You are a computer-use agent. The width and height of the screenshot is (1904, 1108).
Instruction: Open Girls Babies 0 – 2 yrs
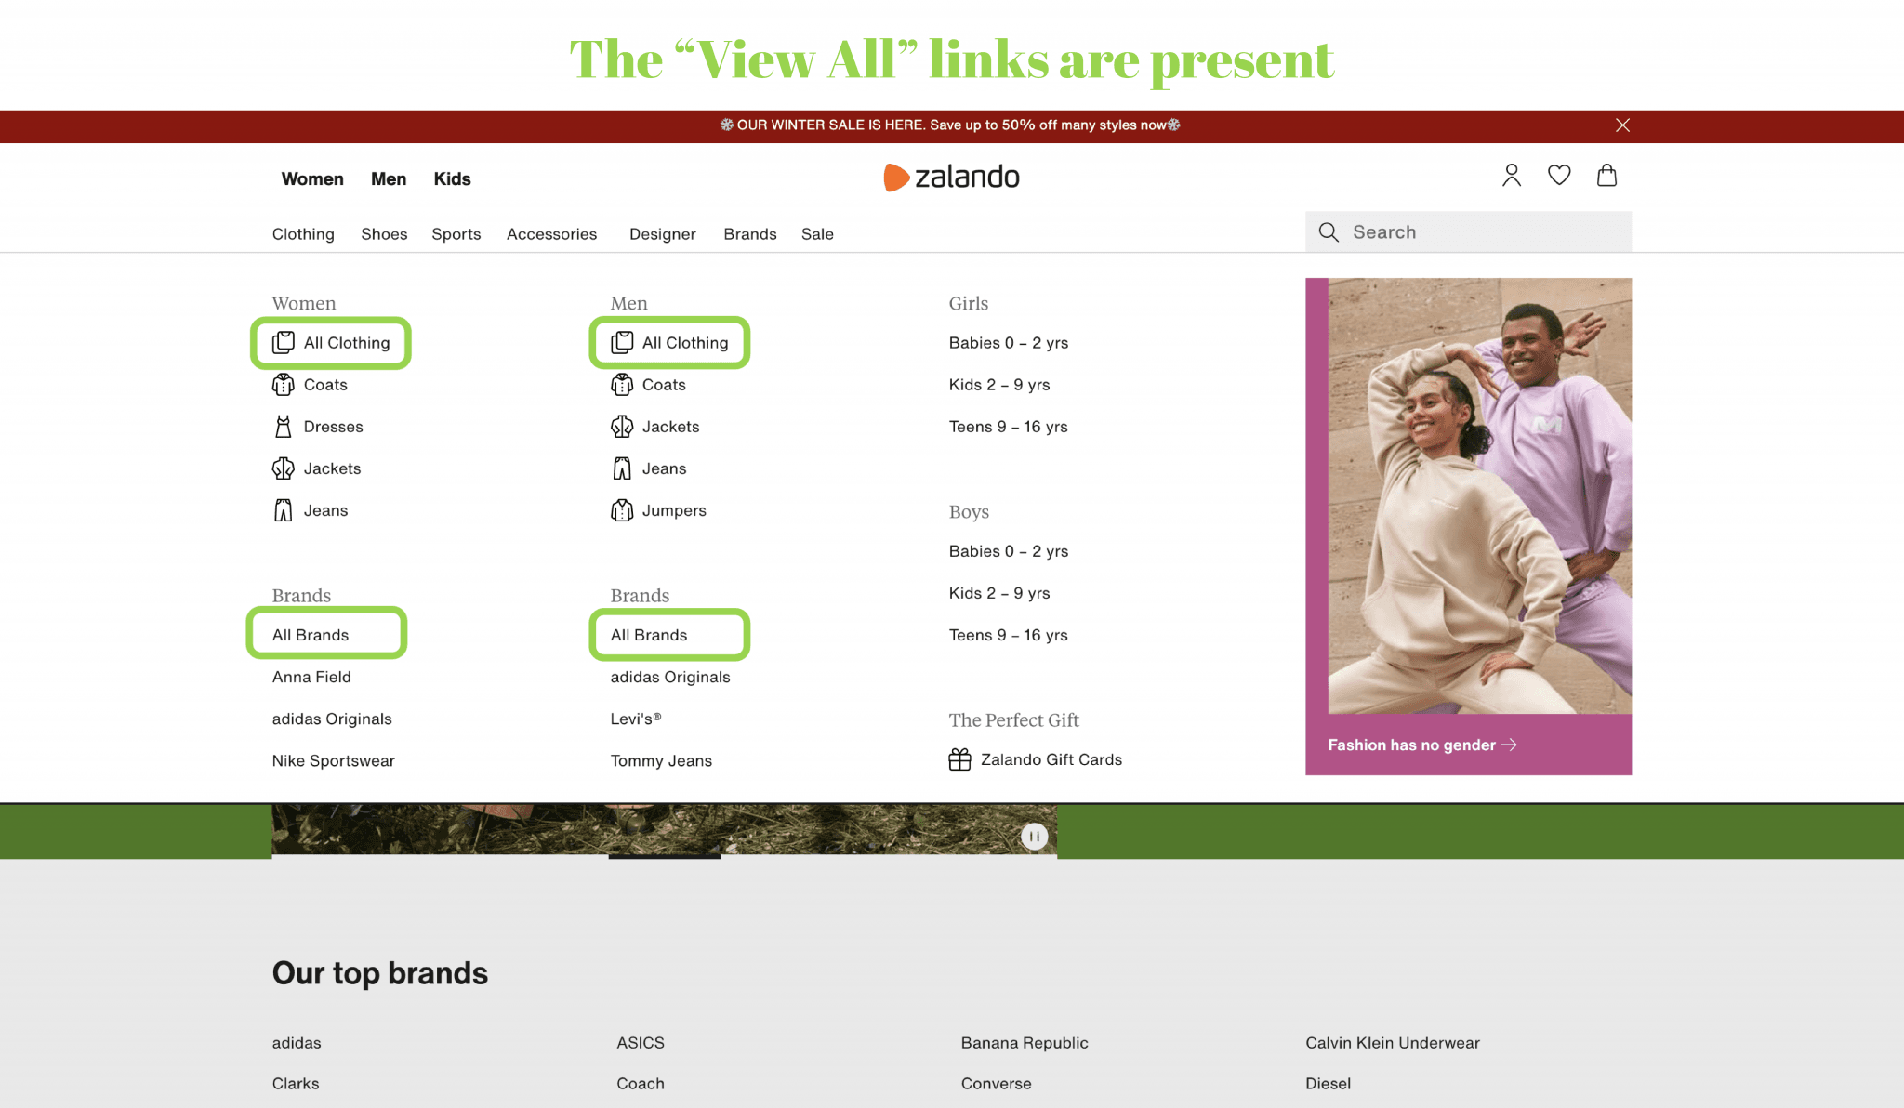point(1009,343)
